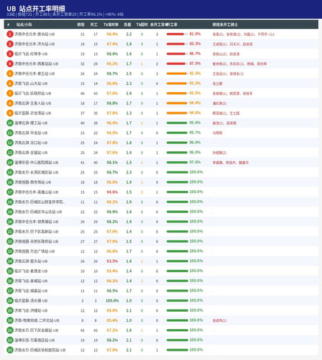Click the T8超时 column header
The height and width of the screenshot is (360, 322).
tap(142, 24)
